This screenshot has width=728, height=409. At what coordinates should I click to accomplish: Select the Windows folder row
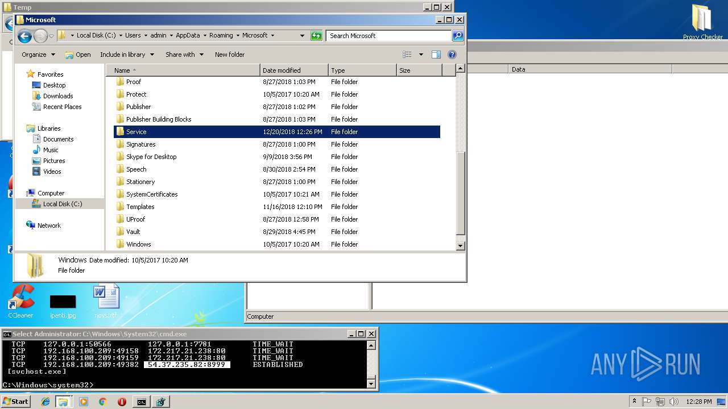(277, 244)
